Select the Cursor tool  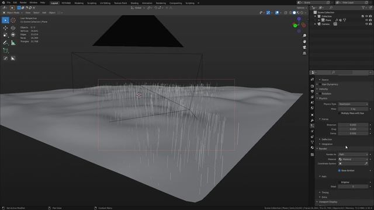[x=13, y=20]
